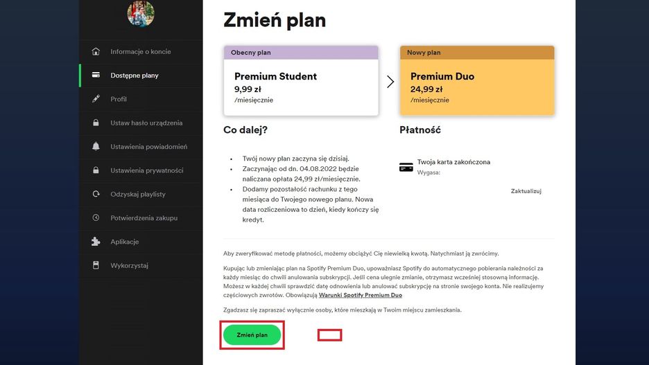Click the home icon for Informacje o koncie
The image size is (649, 365).
click(x=96, y=52)
